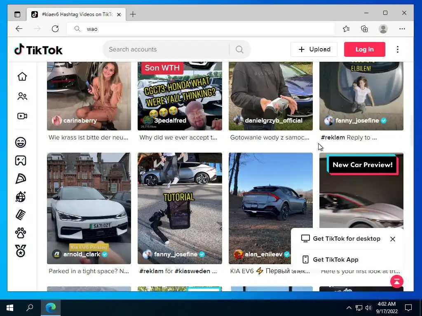Close the #kiaev6 Hashtag Videos tab

(x=119, y=14)
